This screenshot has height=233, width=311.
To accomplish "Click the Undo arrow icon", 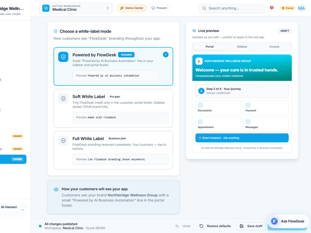I will (x=177, y=226).
